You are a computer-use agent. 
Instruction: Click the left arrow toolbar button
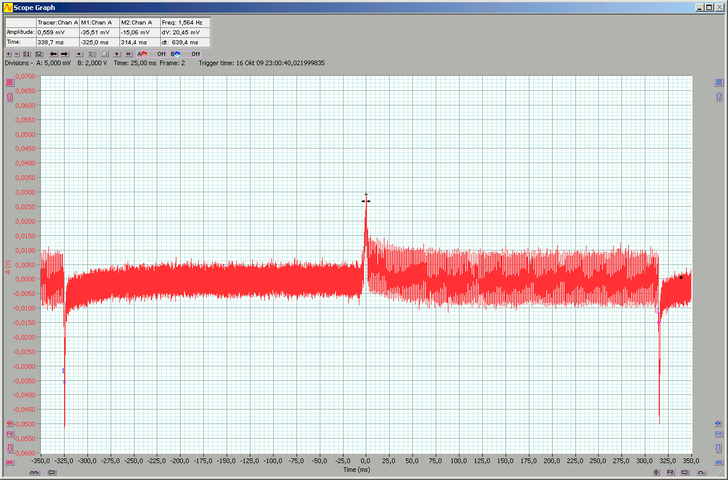pyautogui.click(x=54, y=54)
